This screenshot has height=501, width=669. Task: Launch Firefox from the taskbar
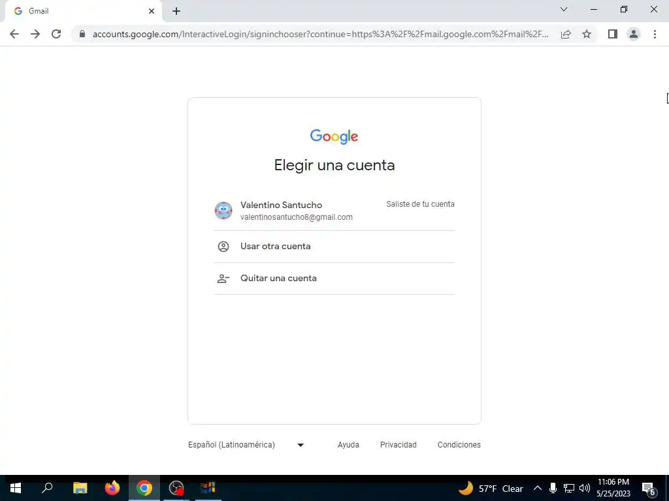(112, 488)
